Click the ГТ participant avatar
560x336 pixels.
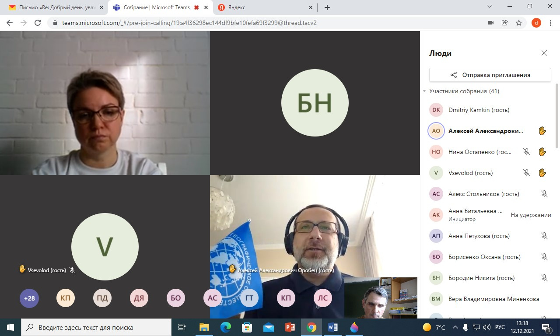[249, 298]
